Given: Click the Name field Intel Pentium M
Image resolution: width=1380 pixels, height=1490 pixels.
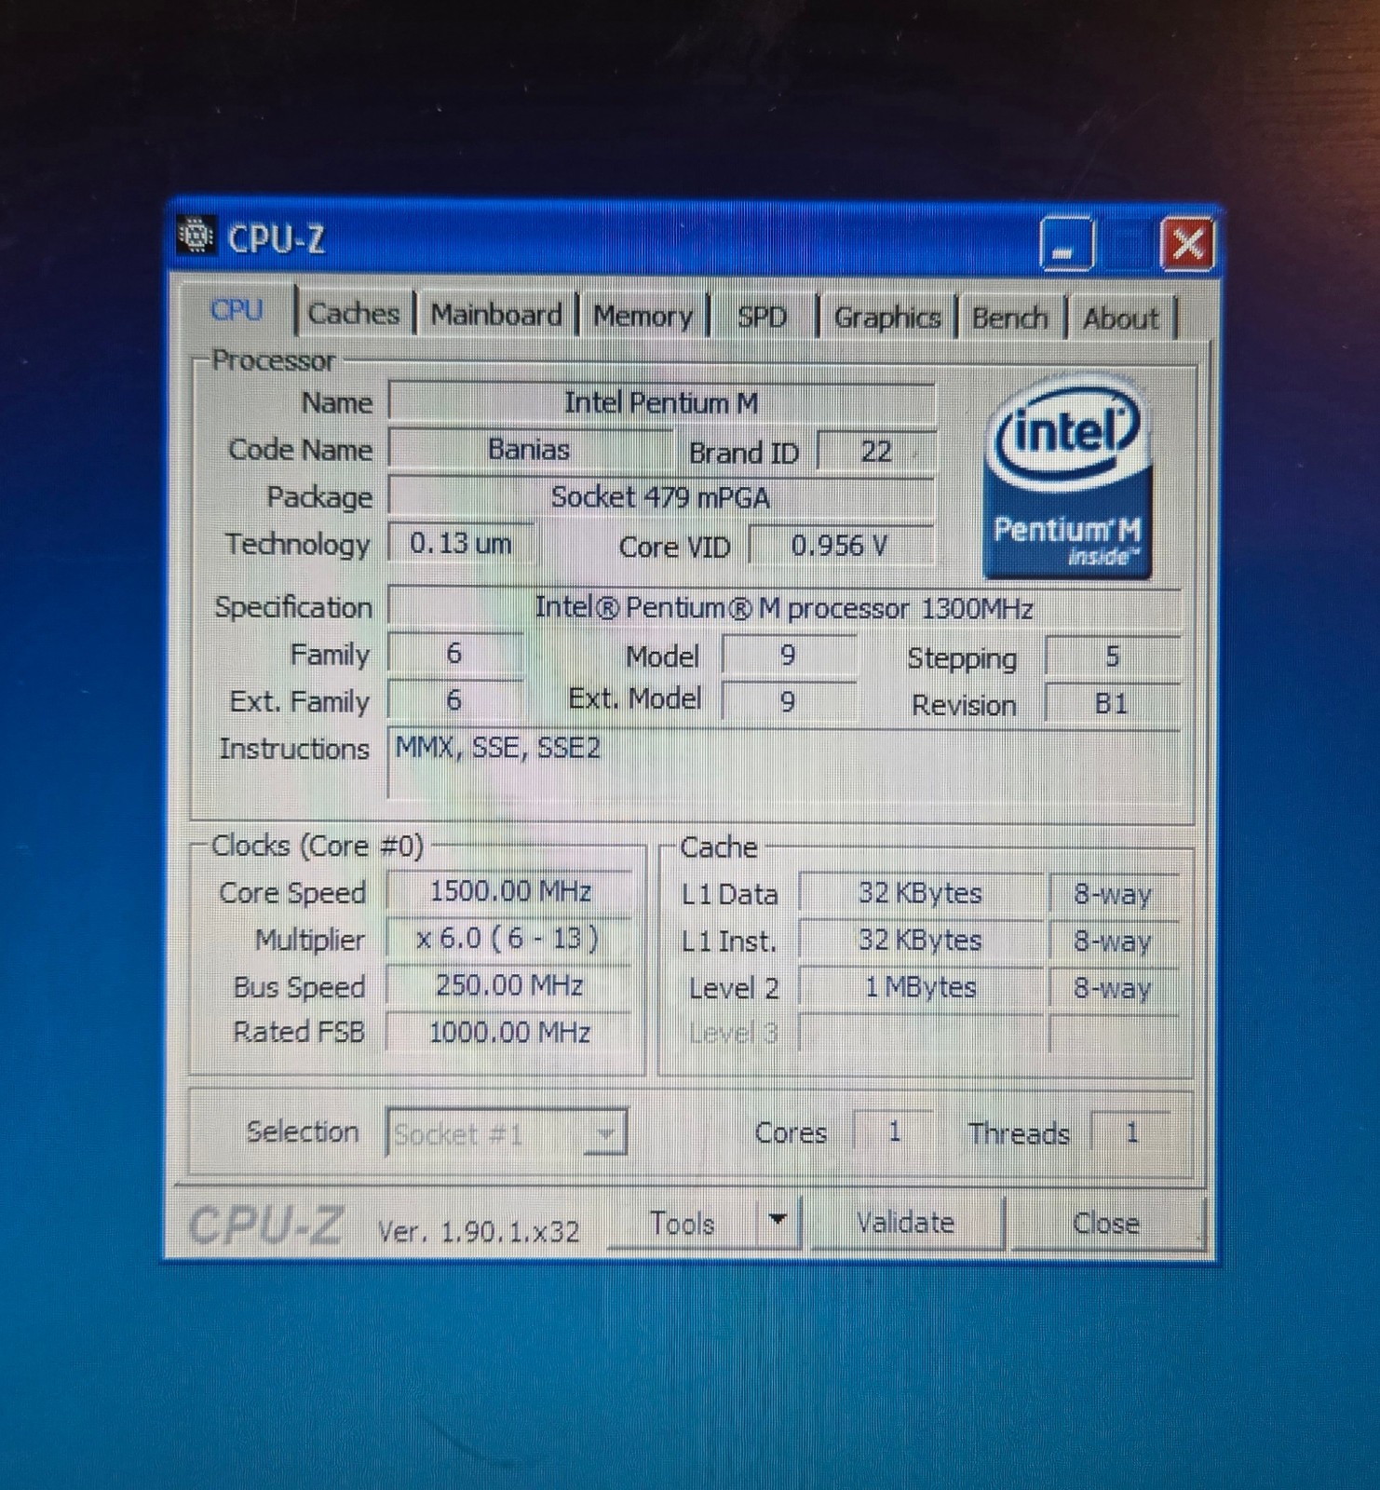Looking at the screenshot, I should click(x=661, y=403).
